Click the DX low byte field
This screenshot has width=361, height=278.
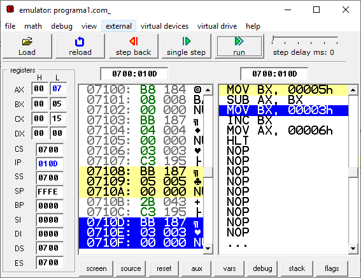point(58,133)
